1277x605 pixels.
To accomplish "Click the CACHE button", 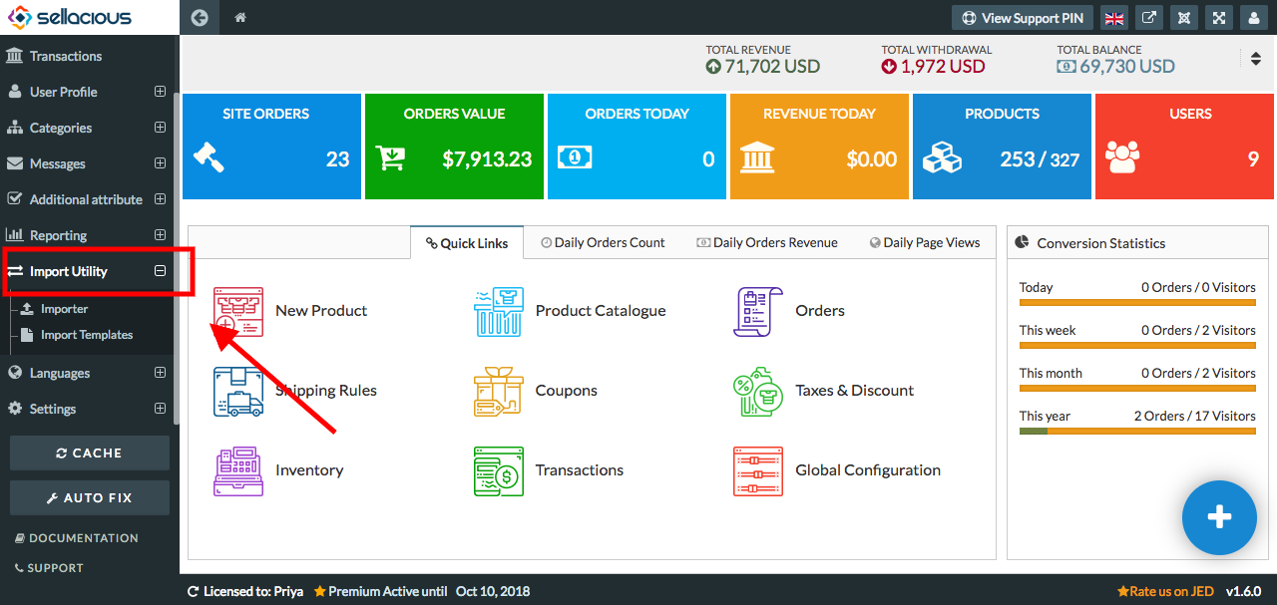I will (x=90, y=453).
